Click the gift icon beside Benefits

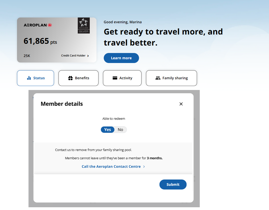[x=70, y=78]
